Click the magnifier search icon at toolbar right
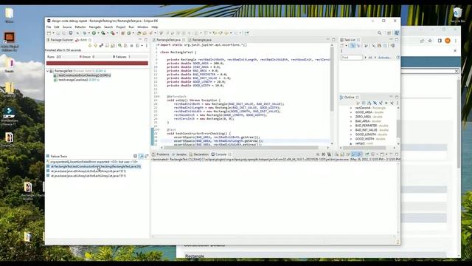The height and width of the screenshot is (266, 472). pyautogui.click(x=380, y=33)
